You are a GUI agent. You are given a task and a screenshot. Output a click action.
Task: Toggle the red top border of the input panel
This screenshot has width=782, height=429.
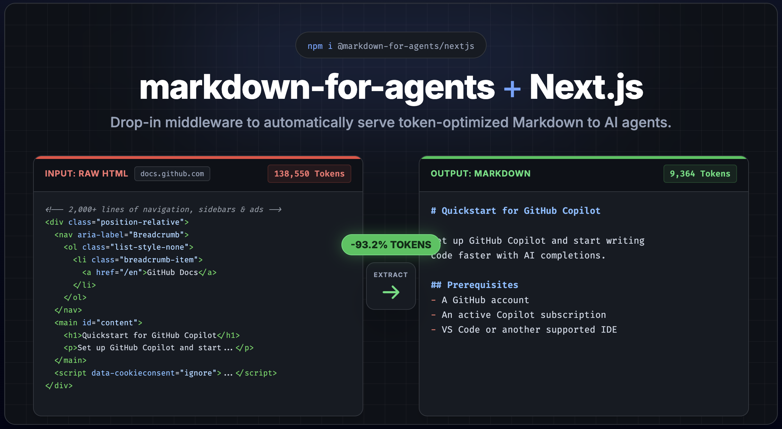click(x=197, y=158)
